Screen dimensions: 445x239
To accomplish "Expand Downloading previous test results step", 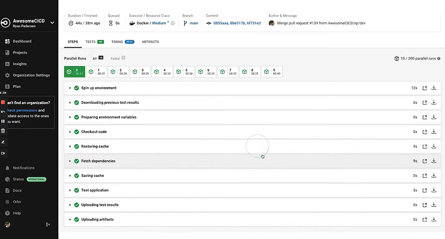I will (70, 103).
